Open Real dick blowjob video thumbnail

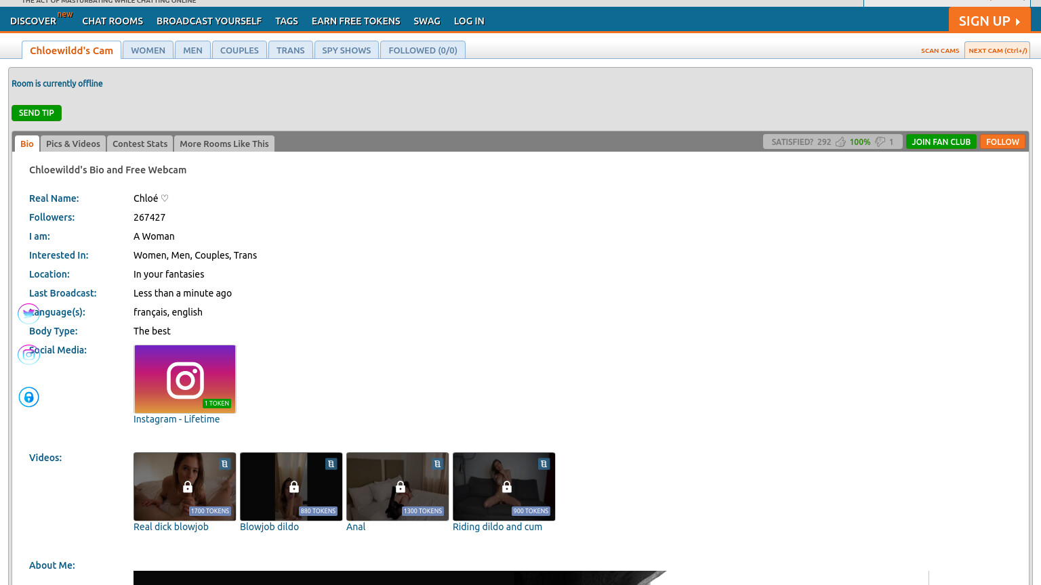185,487
